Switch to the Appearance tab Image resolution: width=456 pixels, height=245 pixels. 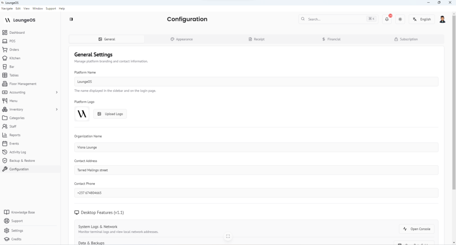pyautogui.click(x=182, y=39)
